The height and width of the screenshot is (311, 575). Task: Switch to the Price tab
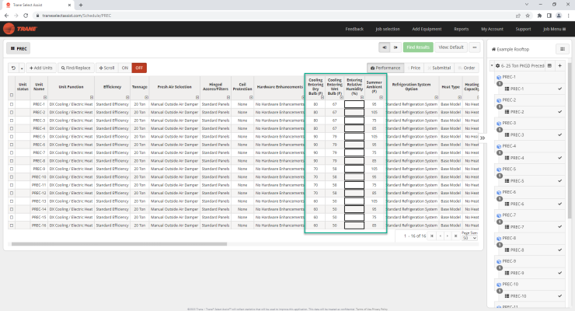coord(415,68)
